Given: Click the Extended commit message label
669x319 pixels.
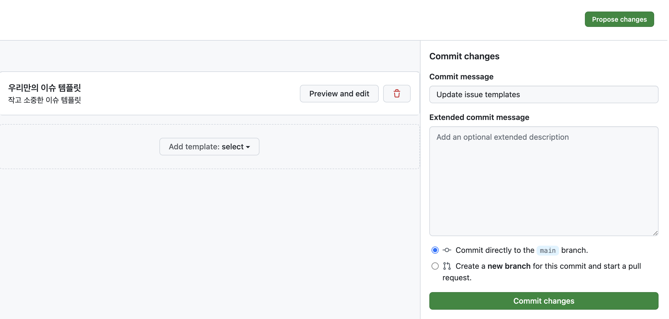Looking at the screenshot, I should [479, 117].
